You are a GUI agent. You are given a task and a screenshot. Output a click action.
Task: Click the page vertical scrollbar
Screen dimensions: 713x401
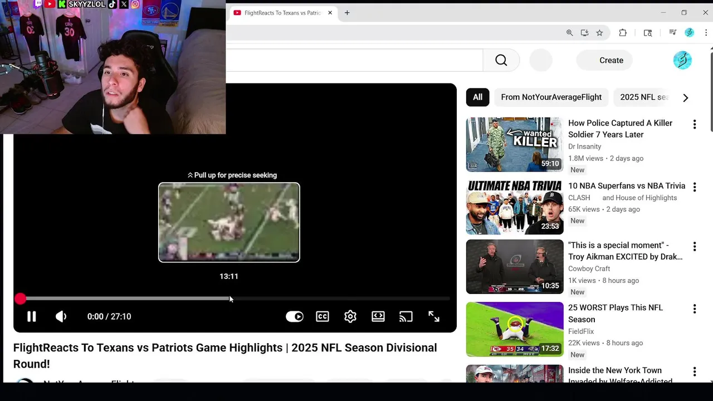pyautogui.click(x=711, y=92)
